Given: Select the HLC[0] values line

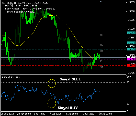Looking at the screenshot, I should point(21,6).
